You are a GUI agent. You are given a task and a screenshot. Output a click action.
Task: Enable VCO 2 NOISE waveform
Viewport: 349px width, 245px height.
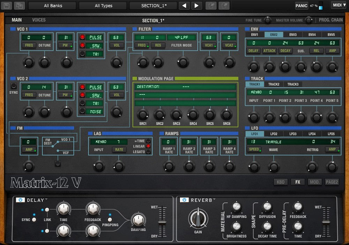click(82, 111)
